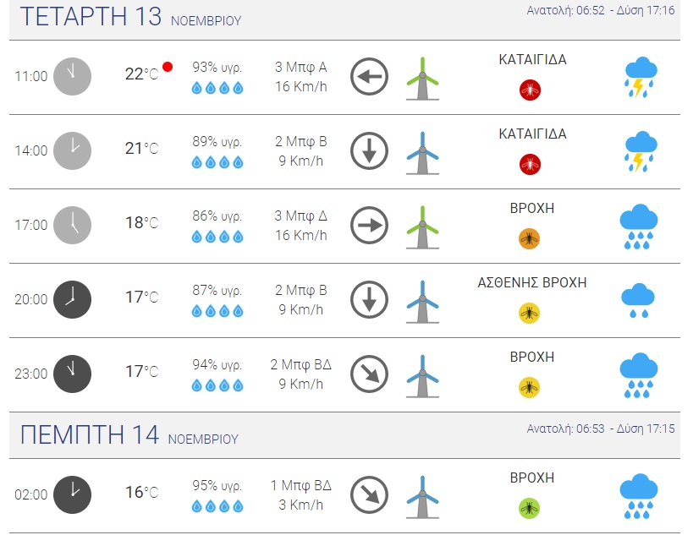The image size is (693, 535).
Task: Click the thunderstorm cloud icon at 14:00
Action: point(640,151)
